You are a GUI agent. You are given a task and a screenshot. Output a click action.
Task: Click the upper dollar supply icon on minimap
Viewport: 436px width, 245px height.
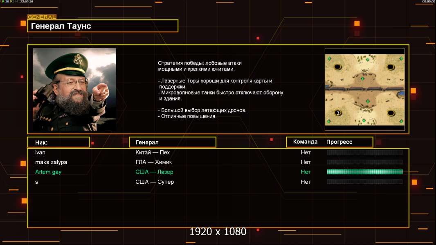pyautogui.click(x=363, y=78)
